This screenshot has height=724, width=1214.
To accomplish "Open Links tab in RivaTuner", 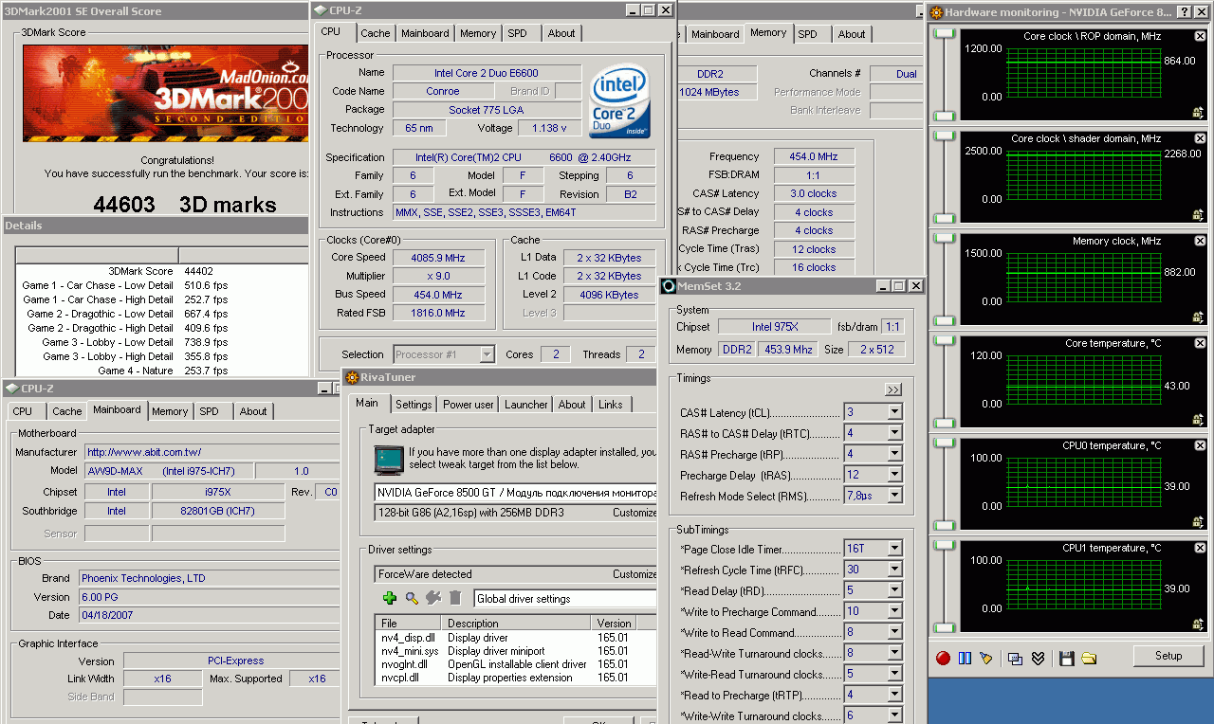I will (x=611, y=405).
